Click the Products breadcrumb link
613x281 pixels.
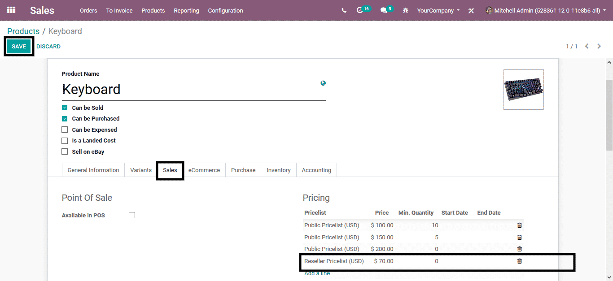pyautogui.click(x=23, y=31)
